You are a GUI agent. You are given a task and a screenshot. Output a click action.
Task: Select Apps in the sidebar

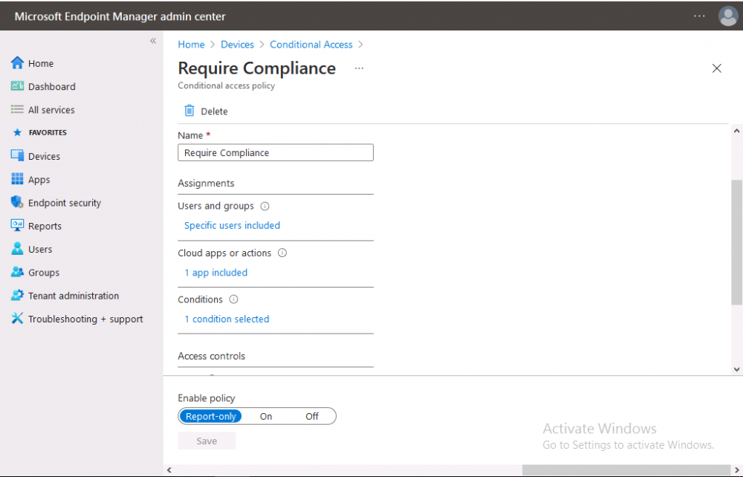point(39,180)
